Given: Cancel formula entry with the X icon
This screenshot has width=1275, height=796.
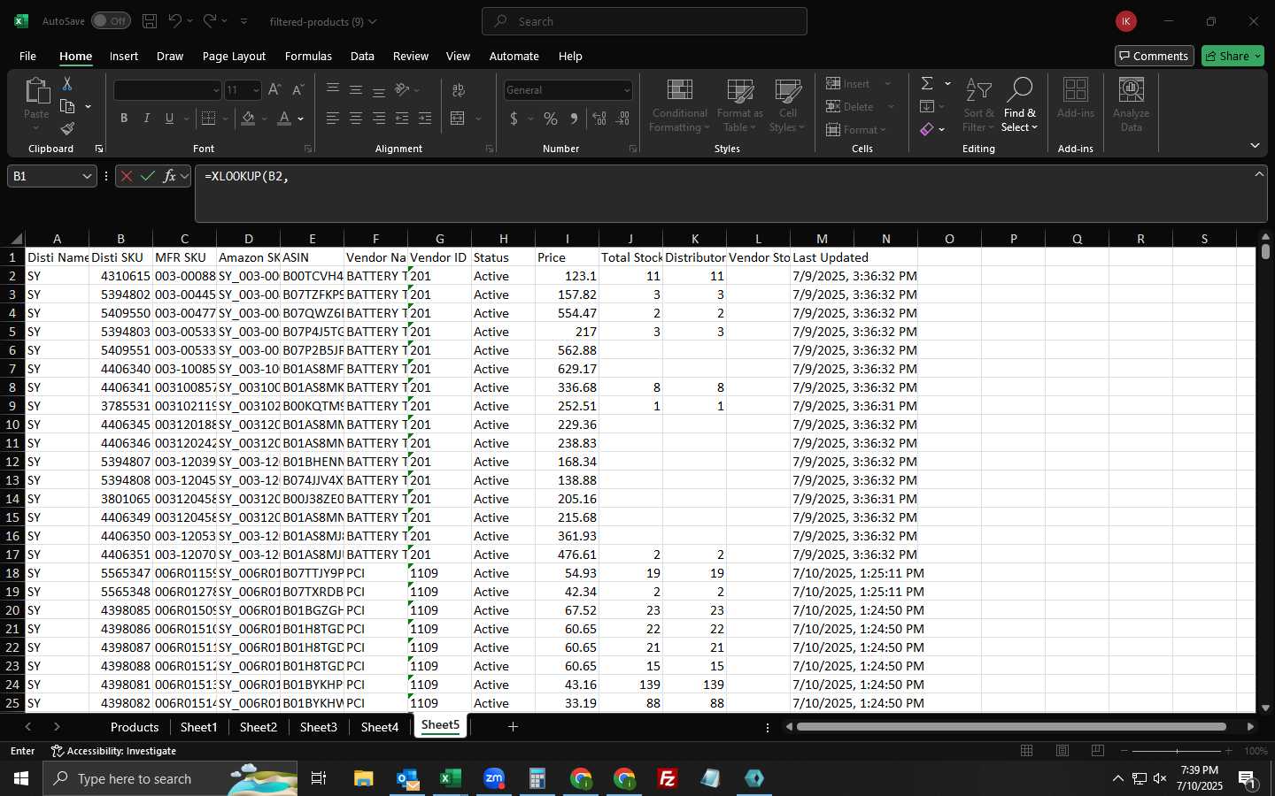Looking at the screenshot, I should (127, 176).
